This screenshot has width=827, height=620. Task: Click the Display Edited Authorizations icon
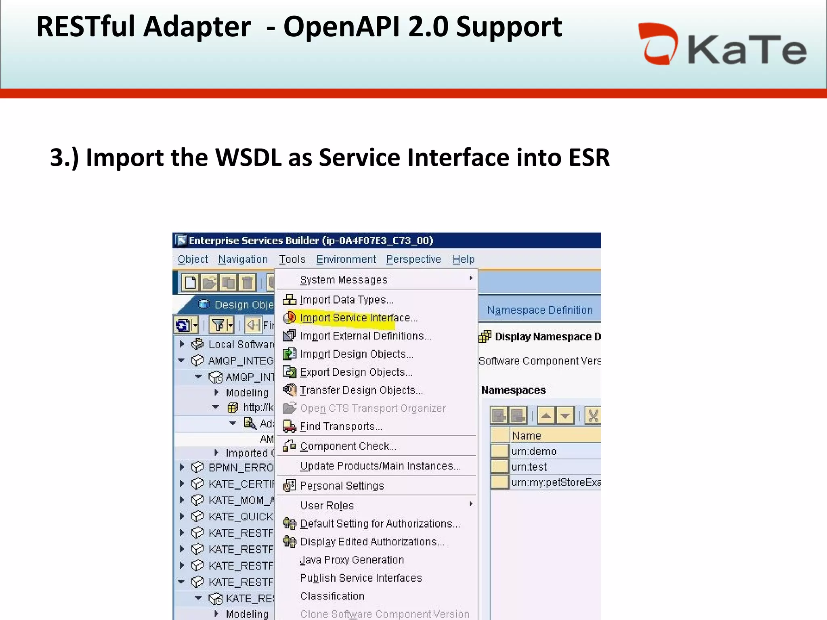coord(290,541)
